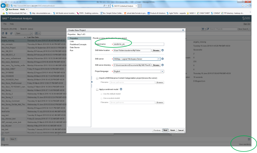The height and width of the screenshot is (153, 257).
Task: Click the delete project trash icon
Action: [6, 33]
